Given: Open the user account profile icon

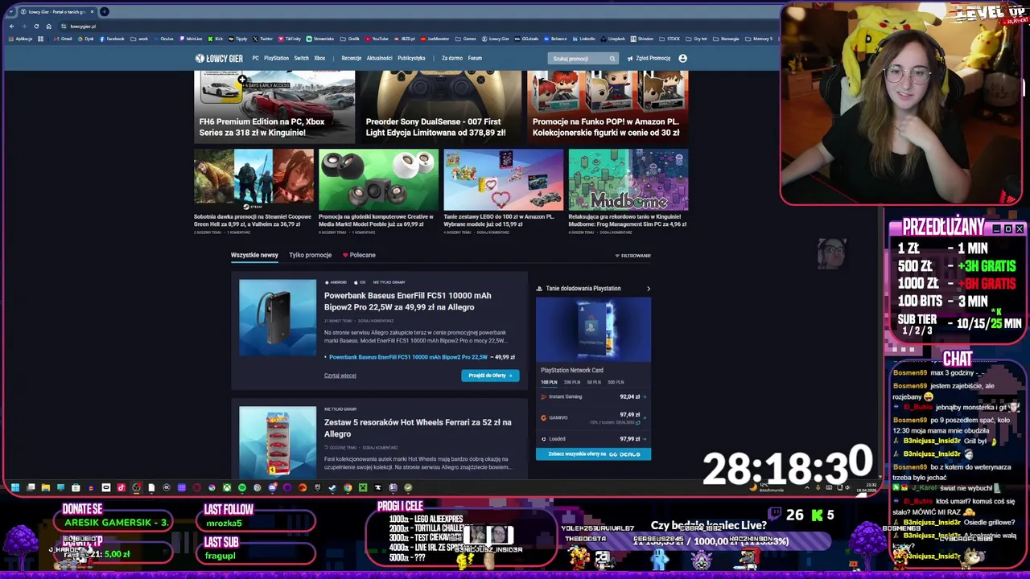Looking at the screenshot, I should tap(682, 58).
